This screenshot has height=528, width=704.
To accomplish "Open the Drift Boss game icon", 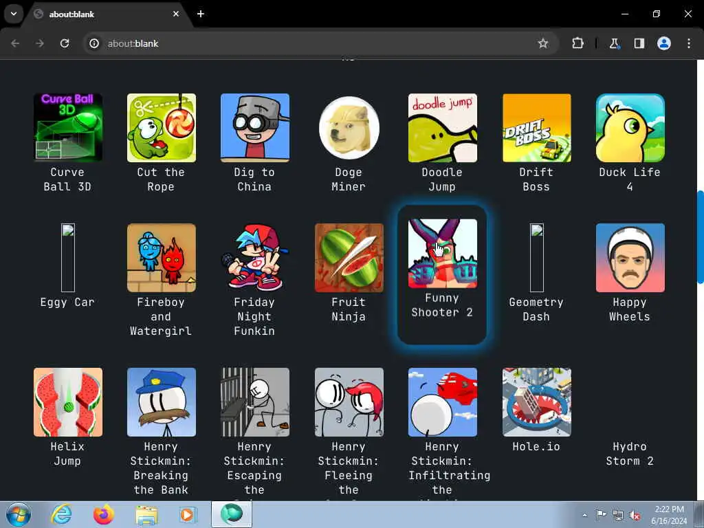I will pos(536,128).
